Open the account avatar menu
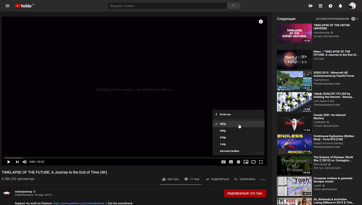 click(352, 6)
